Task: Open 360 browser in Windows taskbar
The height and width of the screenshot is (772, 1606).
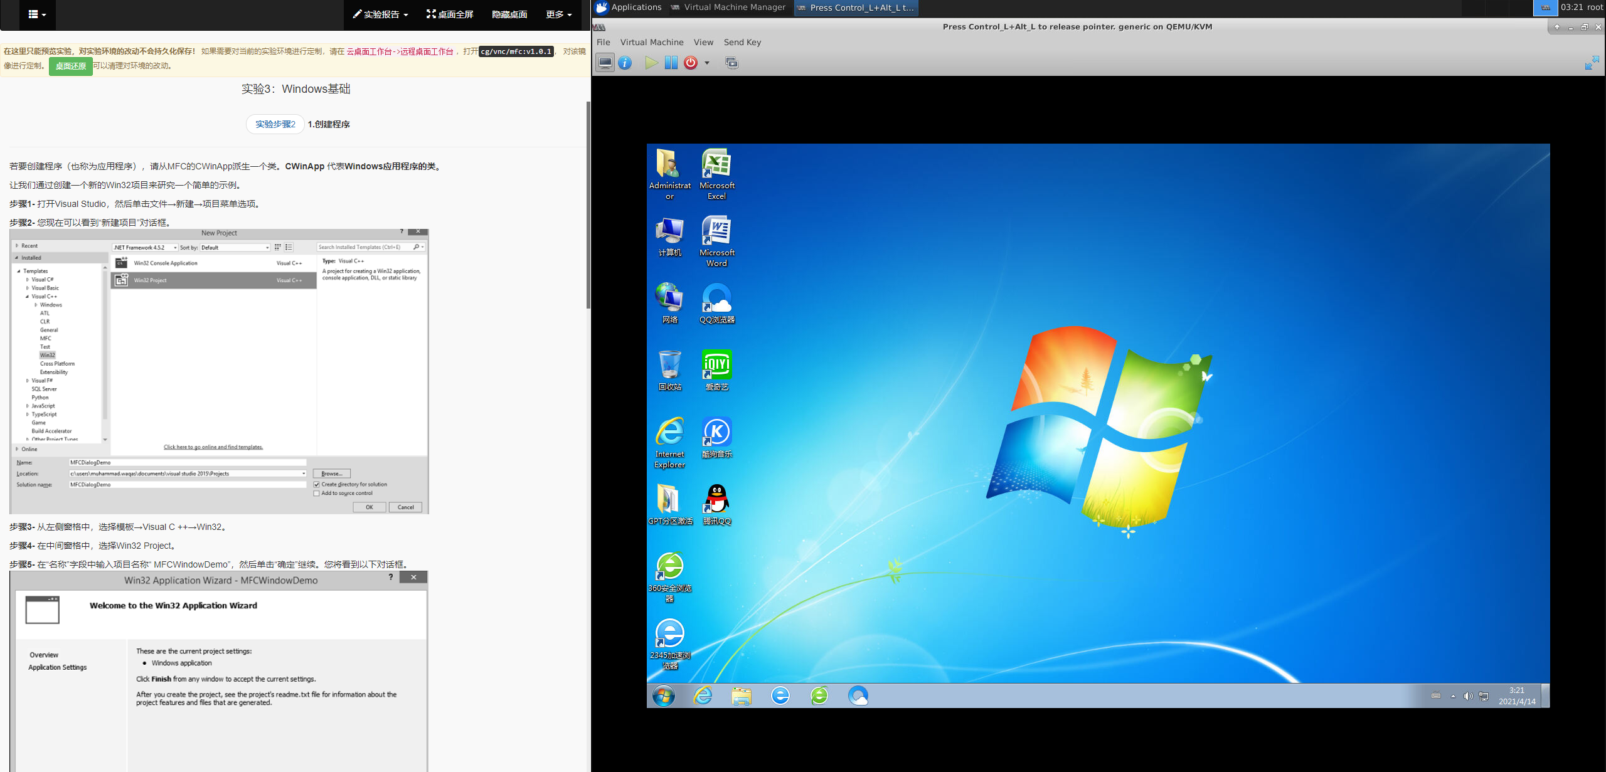Action: pos(819,695)
